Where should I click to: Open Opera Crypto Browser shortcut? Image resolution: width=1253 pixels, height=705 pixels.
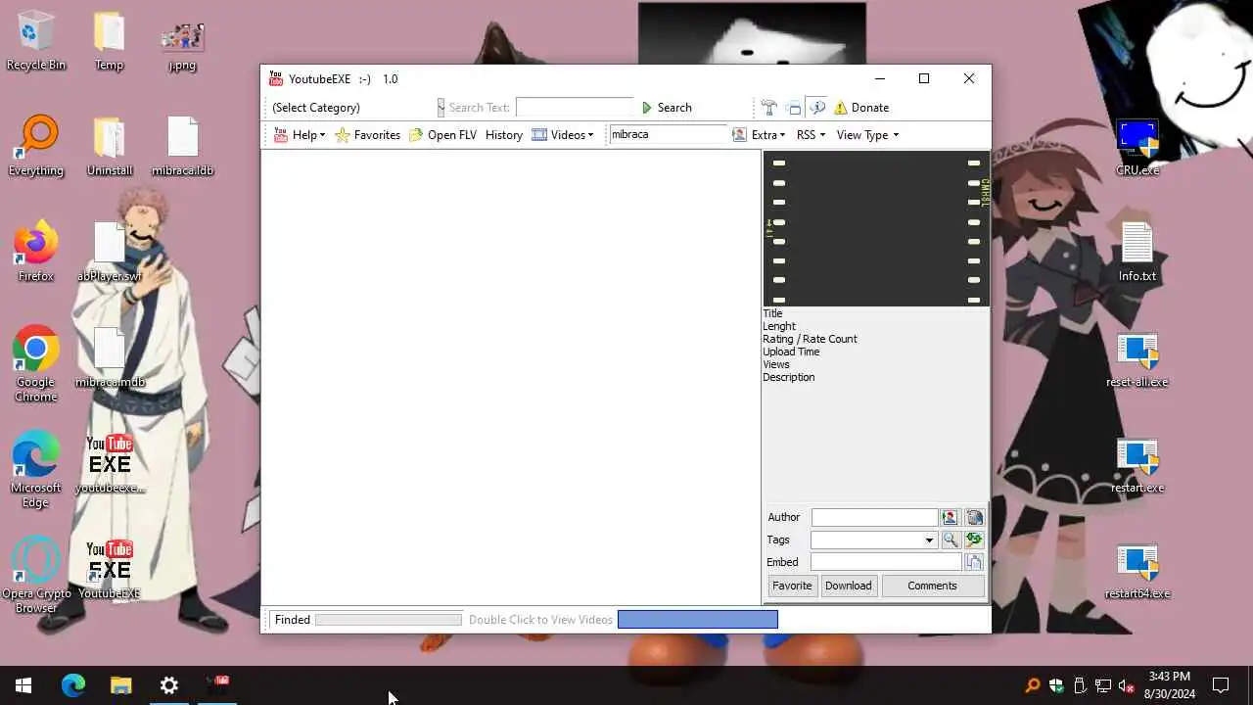pos(36,575)
